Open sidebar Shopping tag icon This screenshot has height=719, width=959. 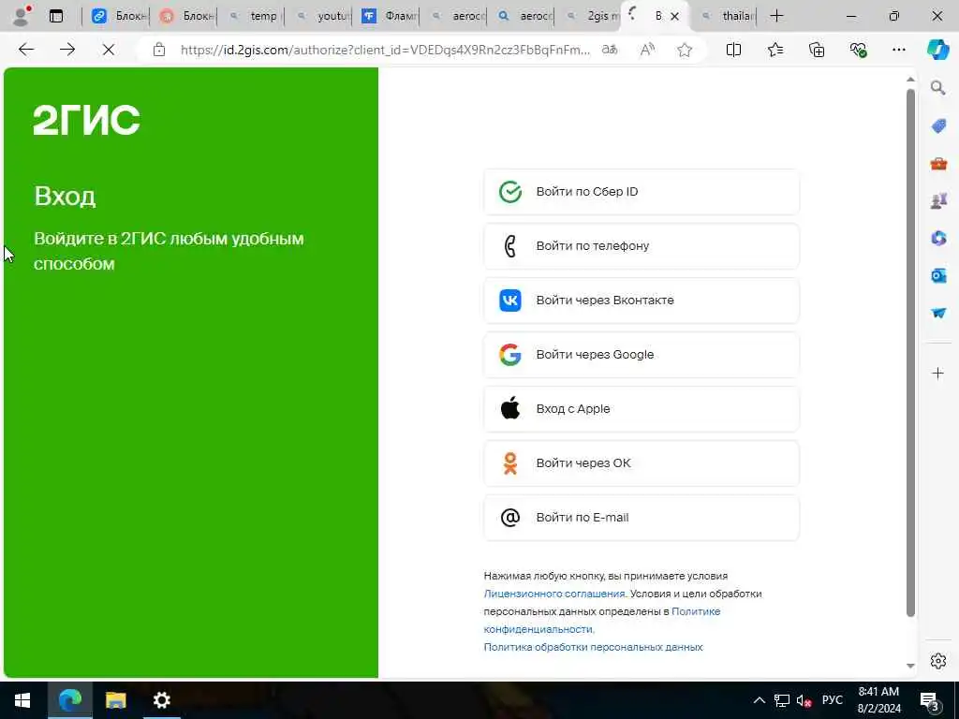click(x=938, y=126)
